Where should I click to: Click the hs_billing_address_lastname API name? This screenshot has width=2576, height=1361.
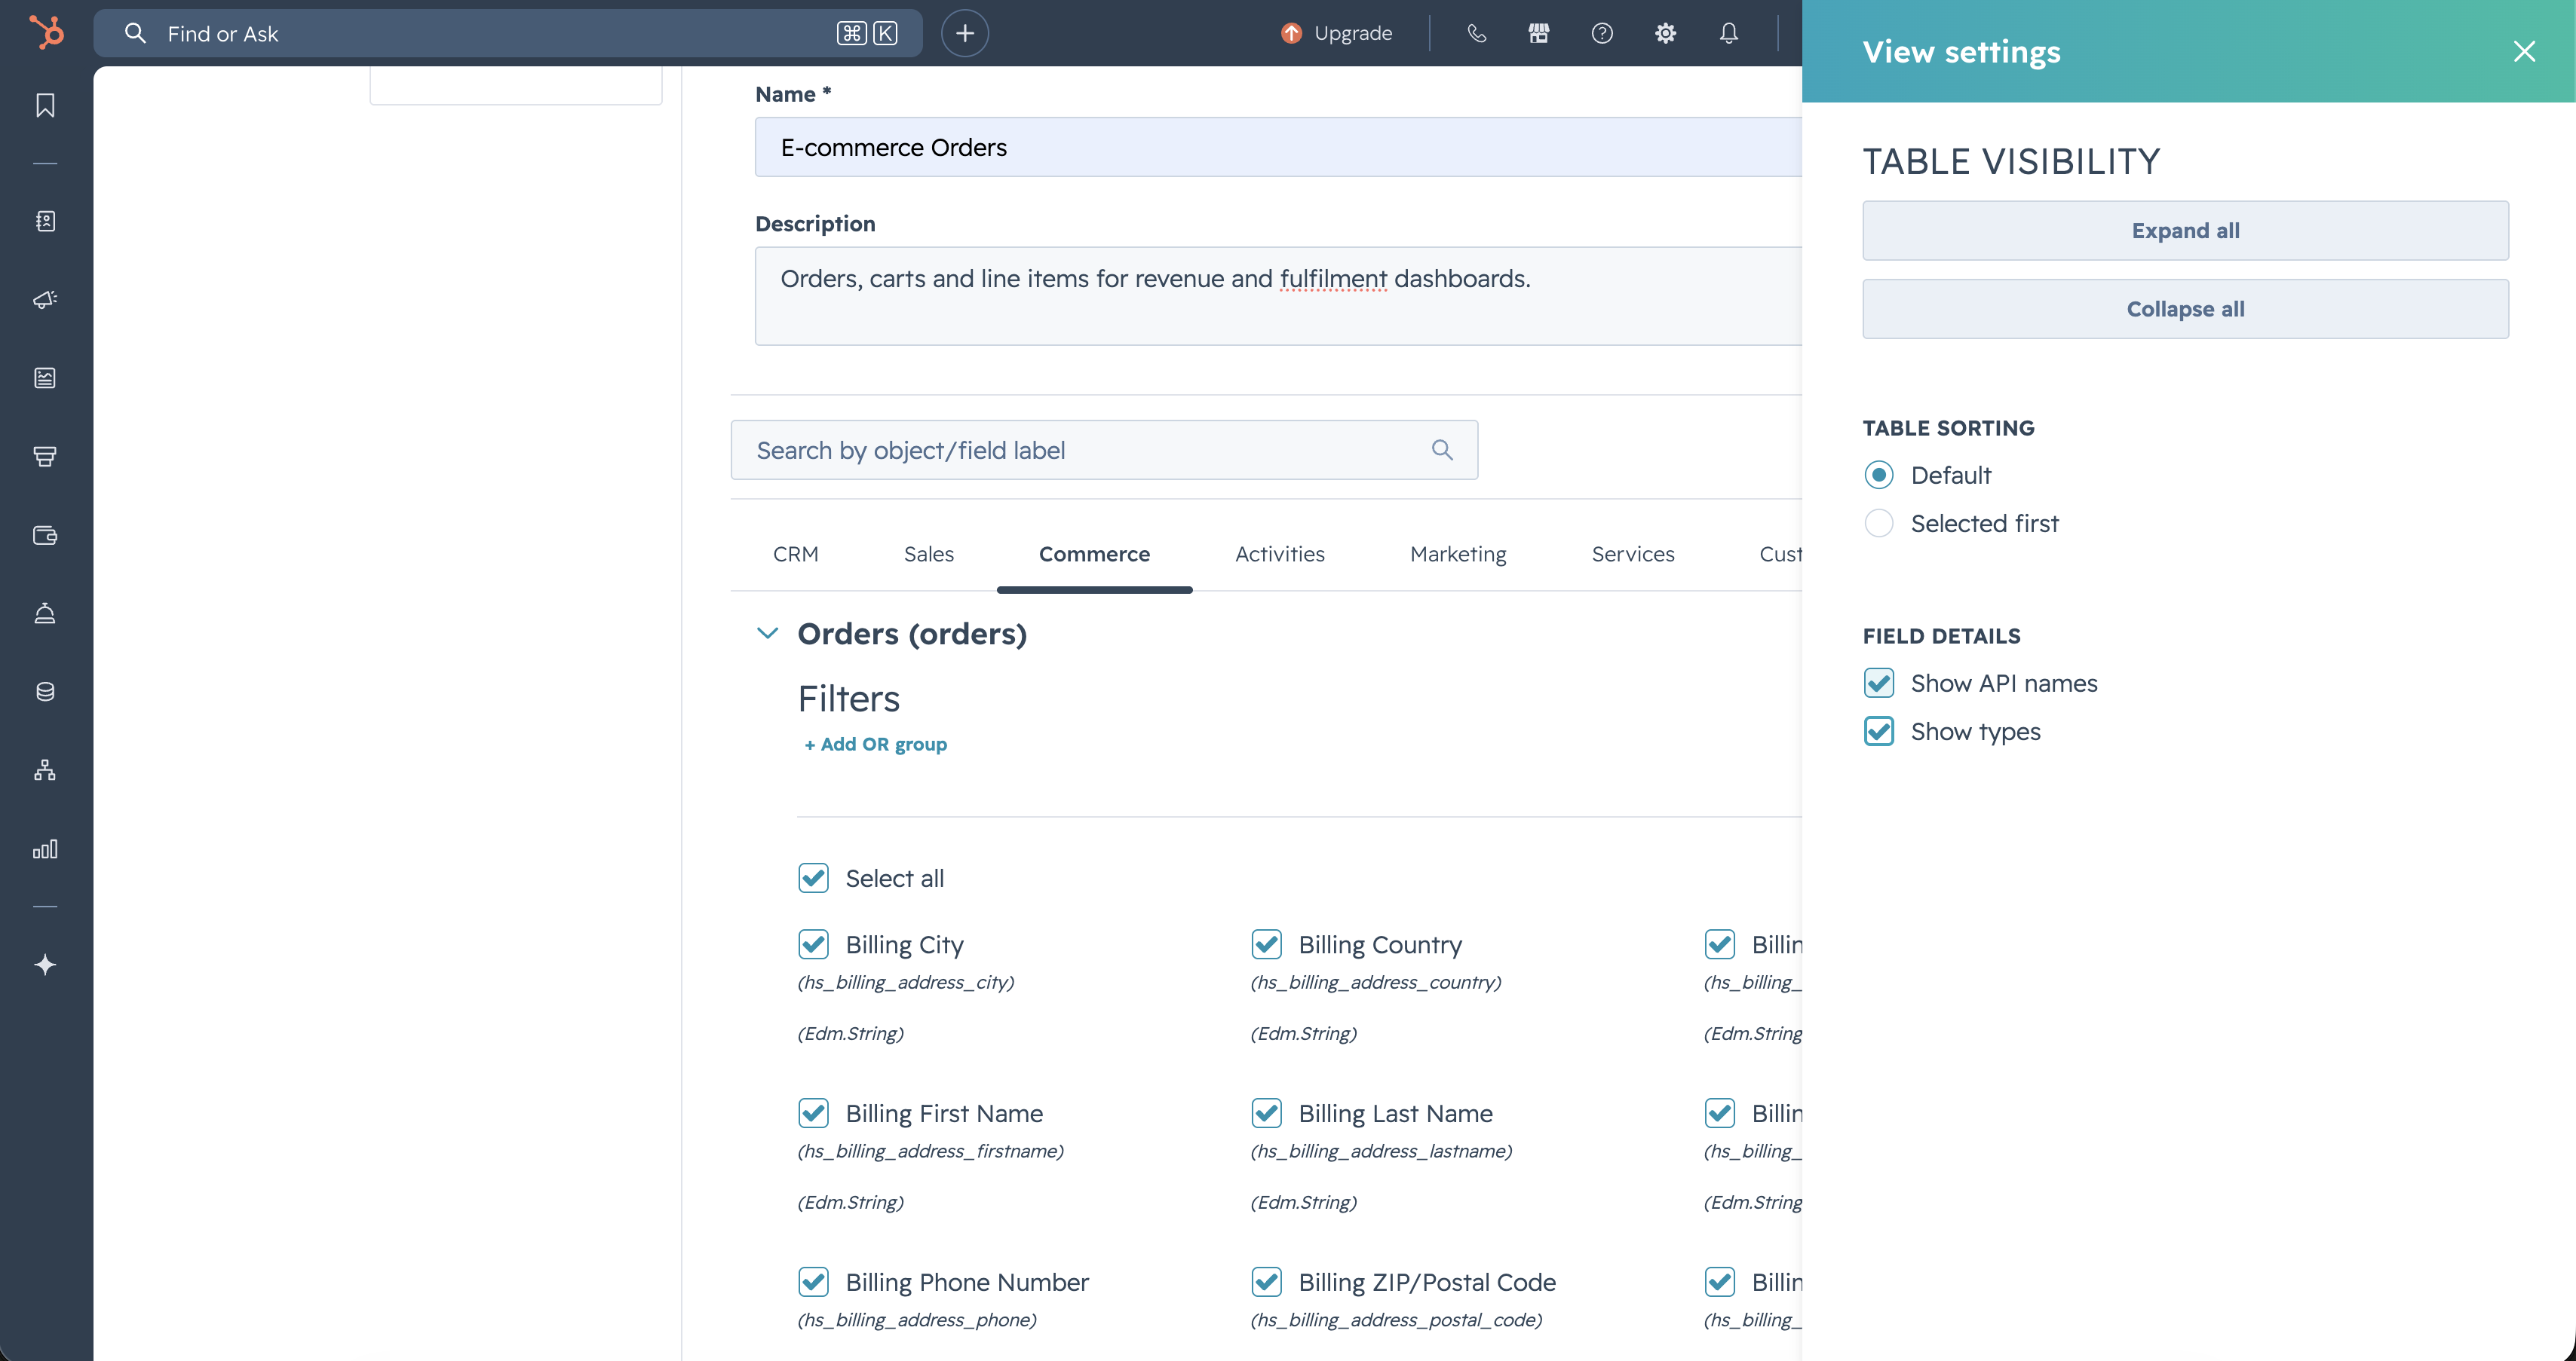coord(1381,1151)
